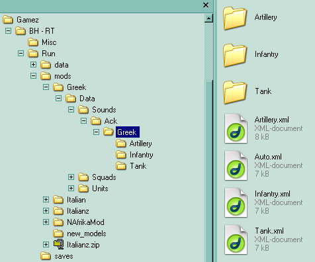Close the folders tree pane
This screenshot has height=262, width=315.
tap(206, 5)
